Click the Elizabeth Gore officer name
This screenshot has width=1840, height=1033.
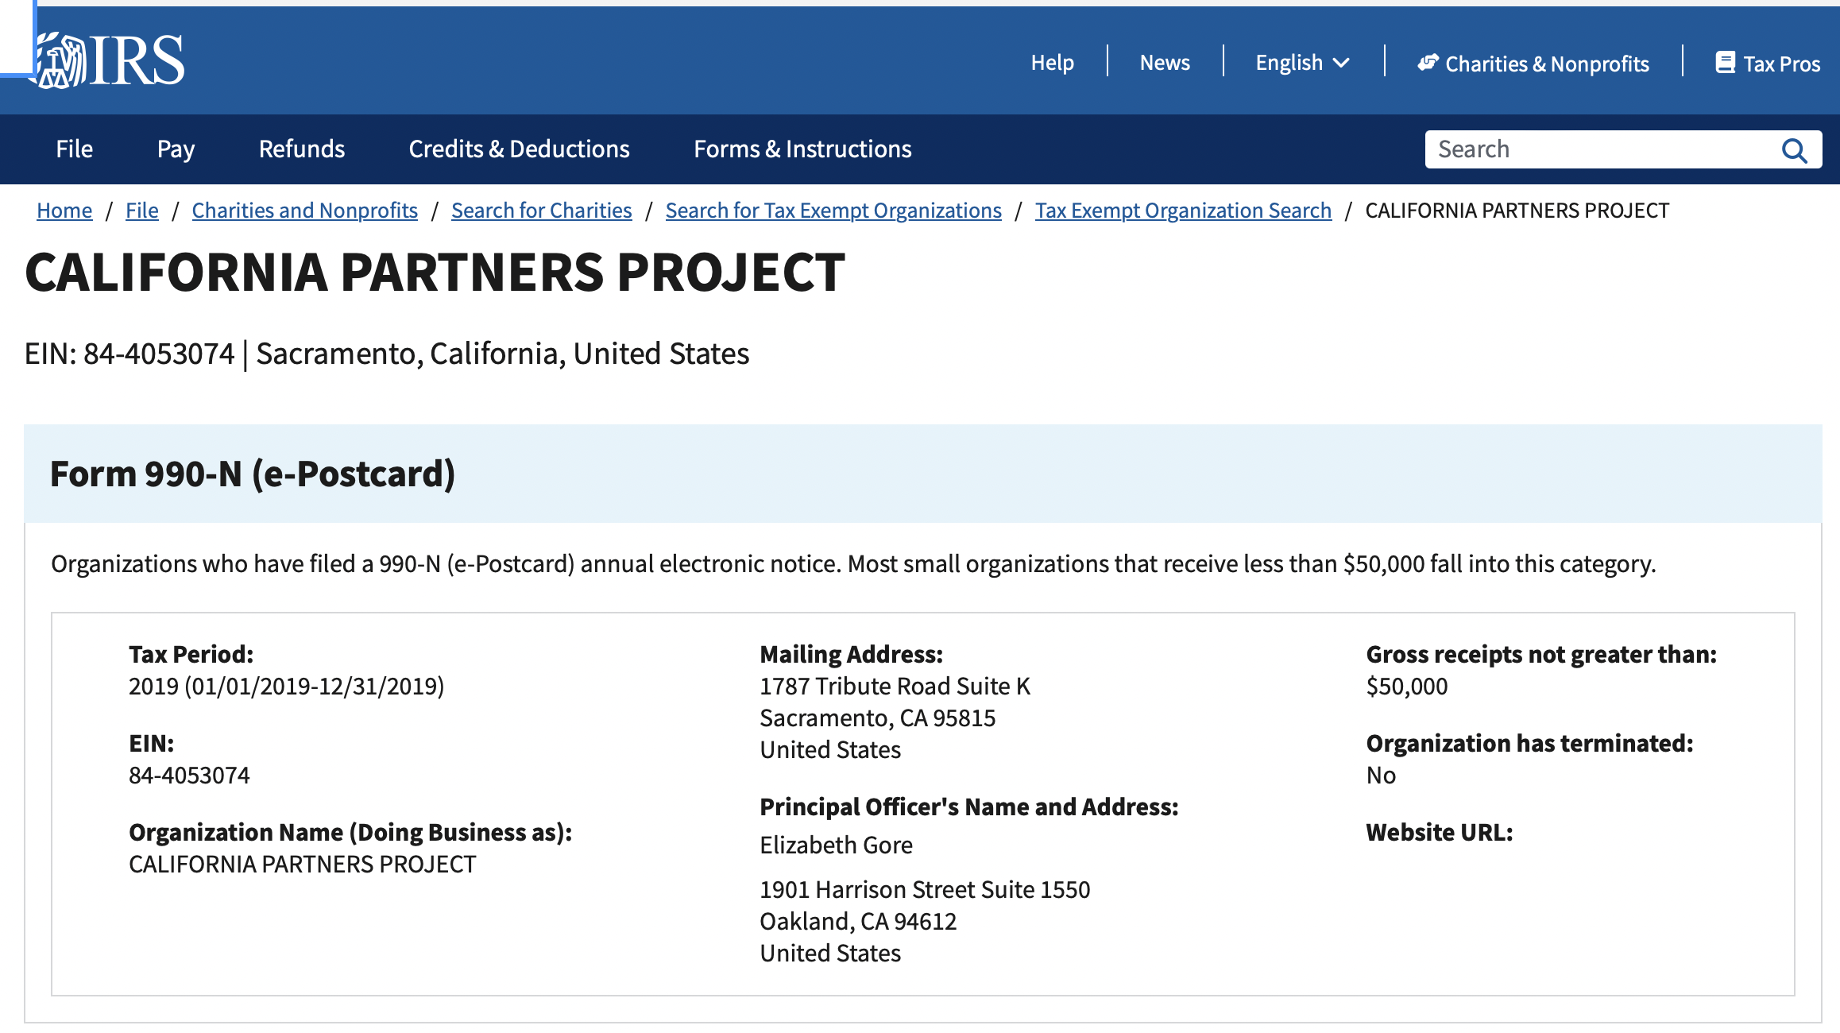(x=836, y=845)
